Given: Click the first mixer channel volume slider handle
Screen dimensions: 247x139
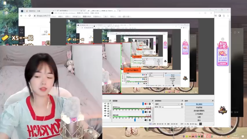Looking at the screenshot, I should (x=143, y=104).
